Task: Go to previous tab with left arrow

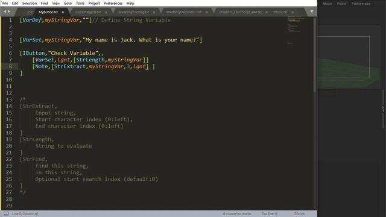Action: coord(5,11)
